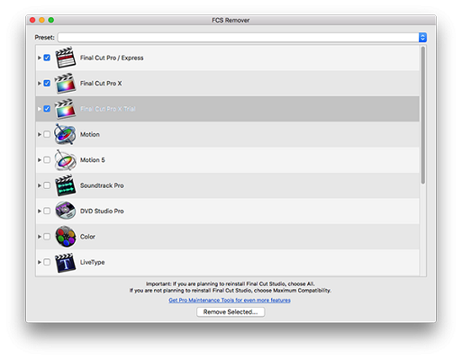This screenshot has height=360, width=462.
Task: Expand the Soundtrack Pro disclosure triangle
Action: (40, 185)
